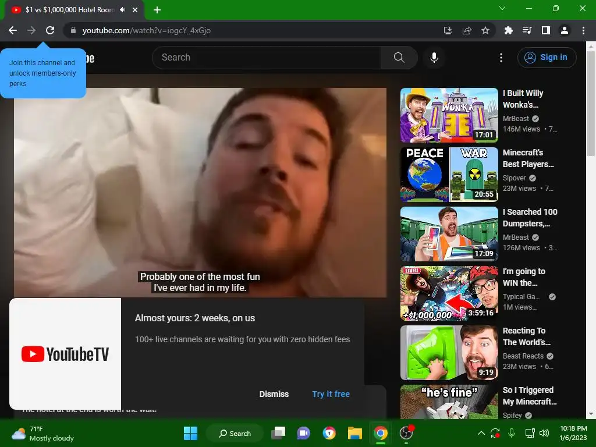
Task: Open OBS Studio from the taskbar
Action: point(406,433)
